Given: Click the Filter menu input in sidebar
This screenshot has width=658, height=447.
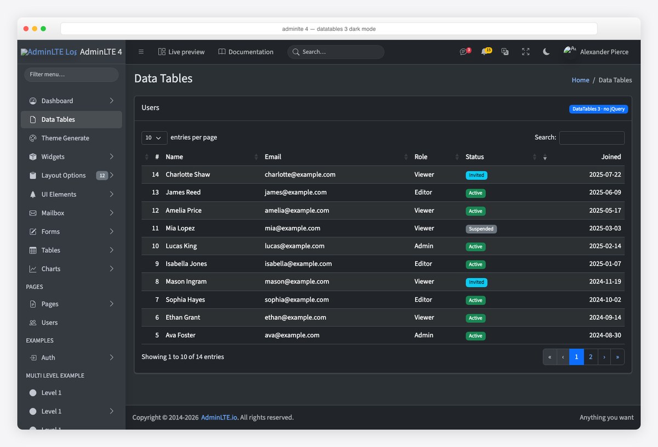Looking at the screenshot, I should tap(71, 75).
